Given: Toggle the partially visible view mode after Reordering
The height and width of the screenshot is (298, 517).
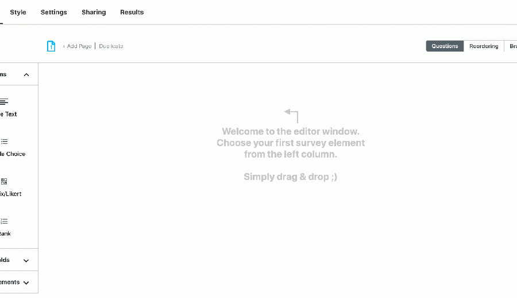Looking at the screenshot, I should 512,46.
